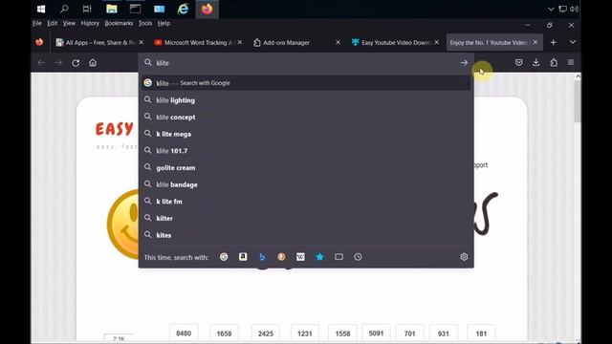Image resolution: width=612 pixels, height=344 pixels.
Task: Switch to Microsoft Word Tracking tab
Action: [x=198, y=42]
